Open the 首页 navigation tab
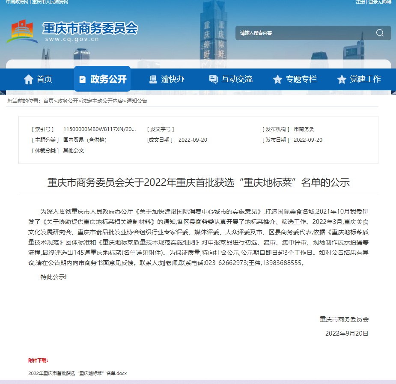 pyautogui.click(x=38, y=79)
